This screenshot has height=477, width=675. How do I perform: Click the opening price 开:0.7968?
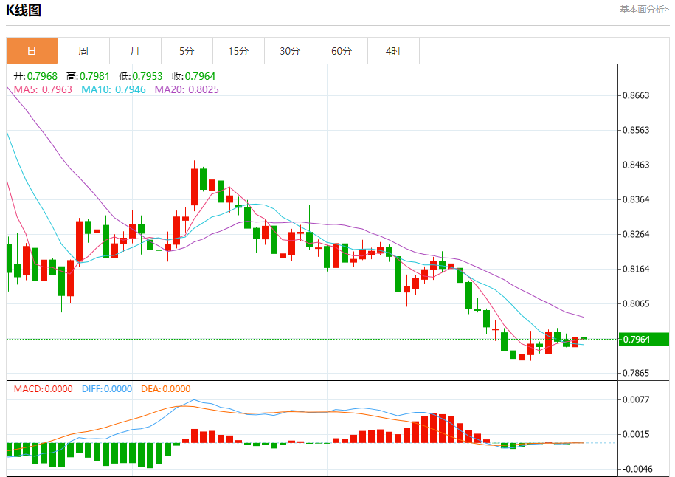(x=35, y=76)
